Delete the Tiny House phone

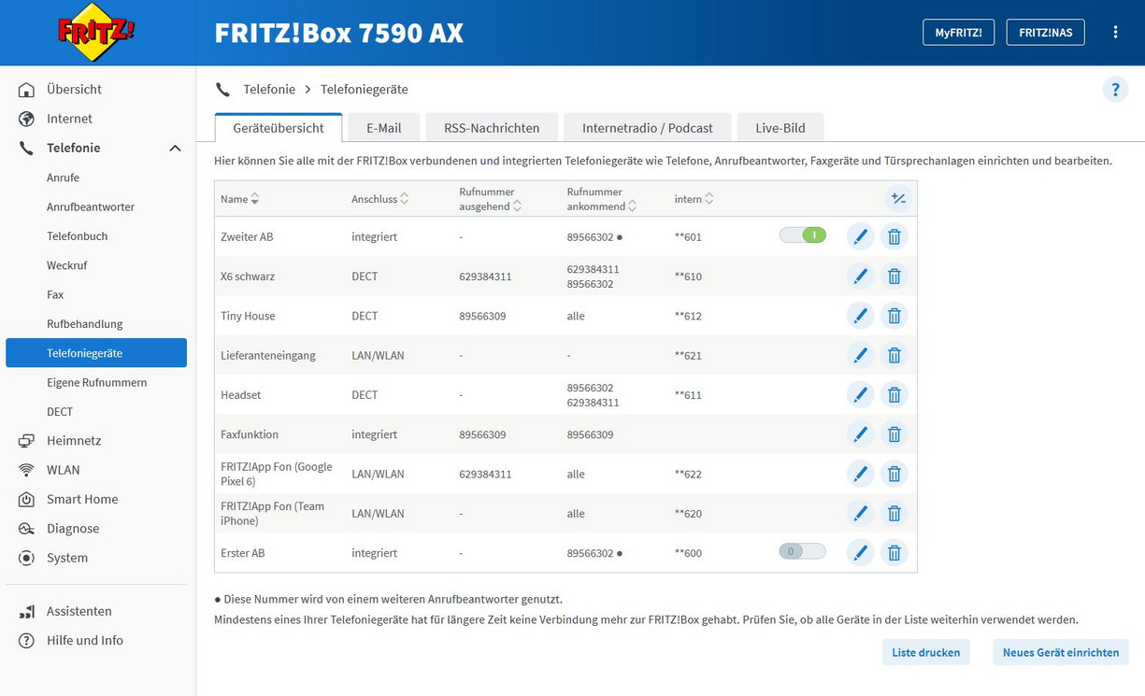895,316
